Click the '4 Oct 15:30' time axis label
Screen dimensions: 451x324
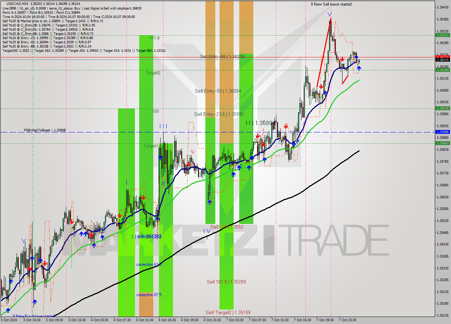point(167,320)
